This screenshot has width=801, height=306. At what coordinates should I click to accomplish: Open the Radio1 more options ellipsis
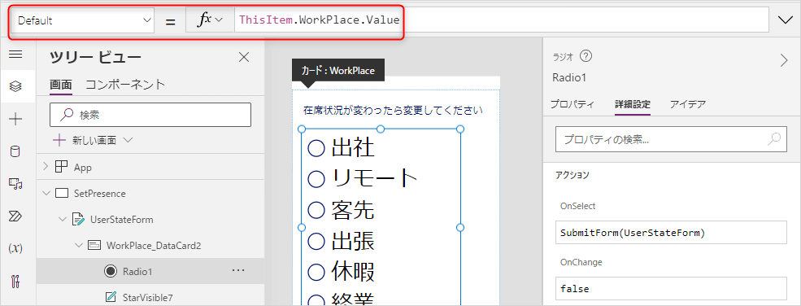click(x=238, y=271)
